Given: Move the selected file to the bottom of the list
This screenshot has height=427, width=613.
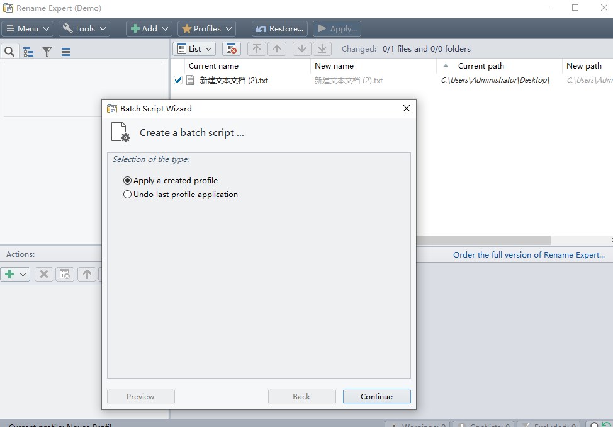Looking at the screenshot, I should (322, 49).
